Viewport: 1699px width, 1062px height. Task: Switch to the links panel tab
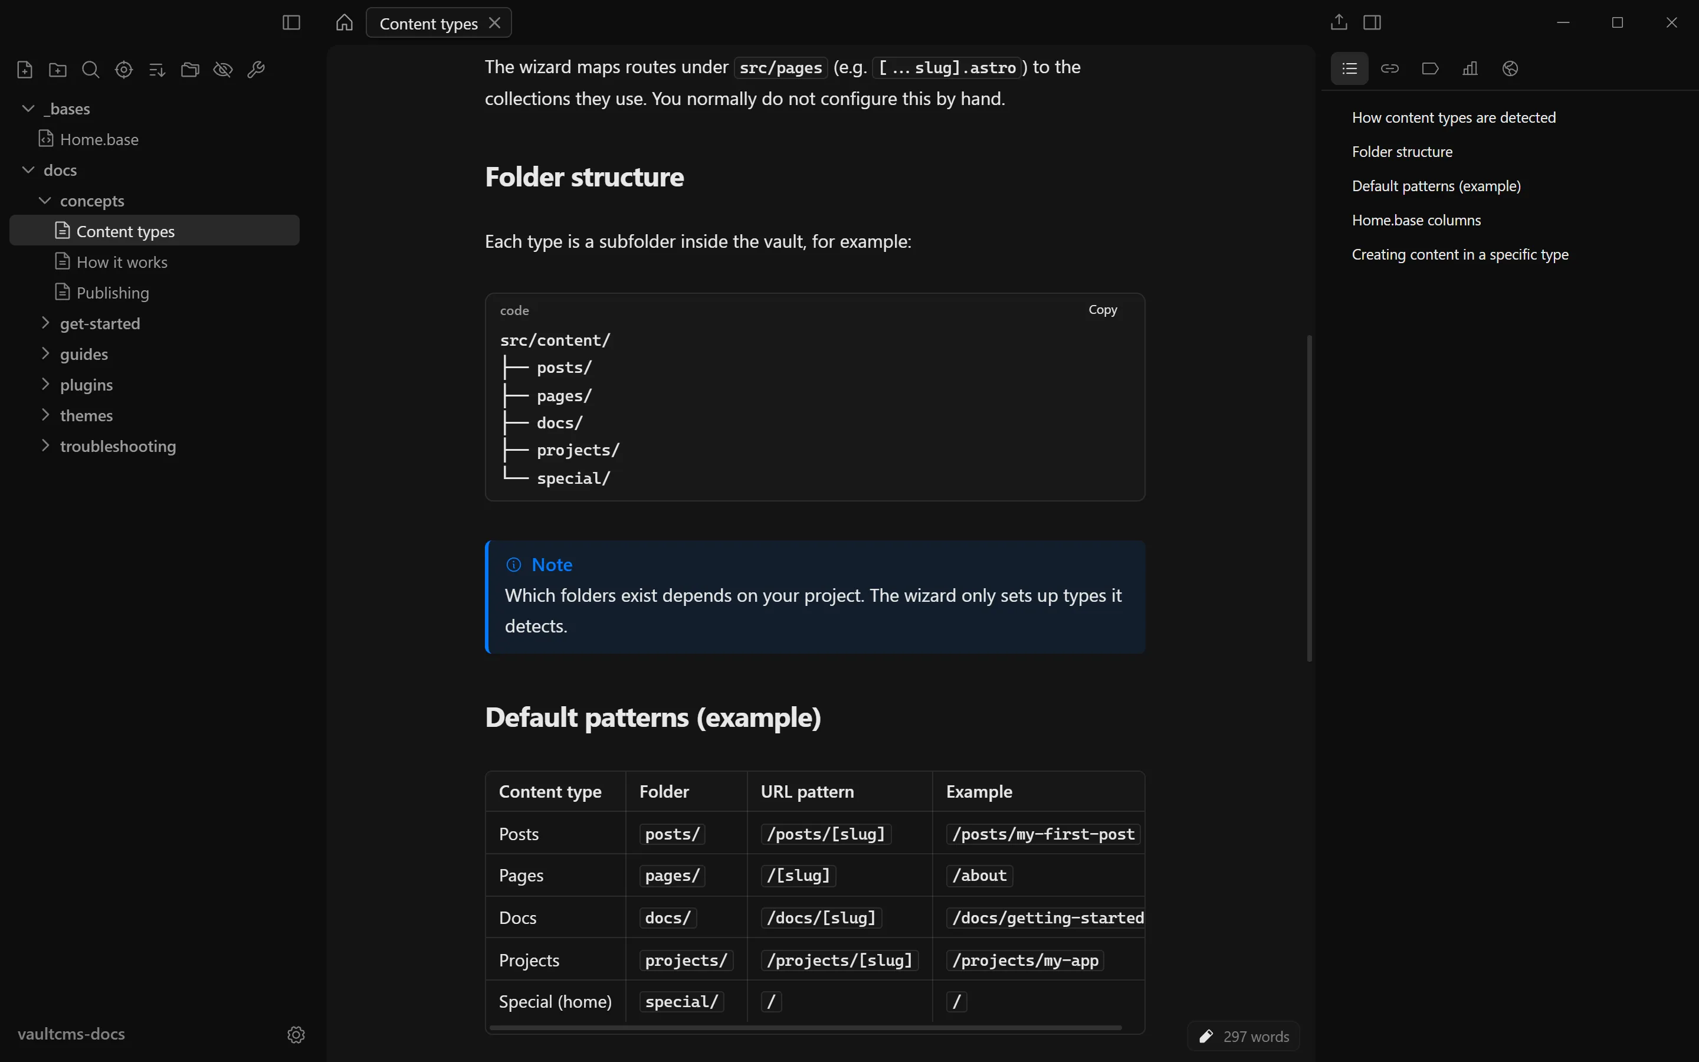point(1389,69)
